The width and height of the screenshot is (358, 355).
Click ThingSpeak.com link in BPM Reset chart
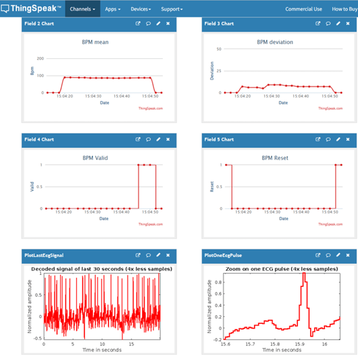pyautogui.click(x=330, y=224)
